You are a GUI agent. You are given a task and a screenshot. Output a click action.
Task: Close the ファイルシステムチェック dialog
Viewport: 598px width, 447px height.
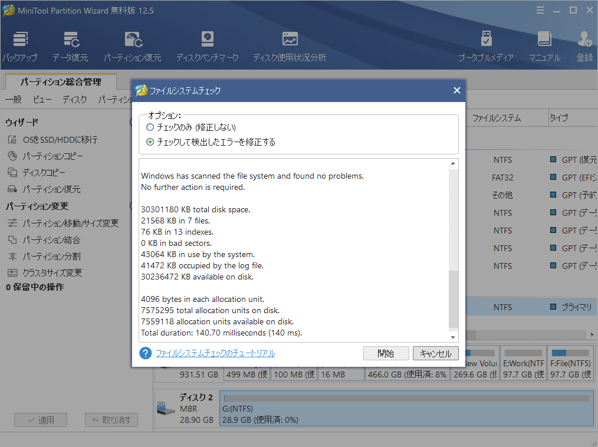coord(457,90)
